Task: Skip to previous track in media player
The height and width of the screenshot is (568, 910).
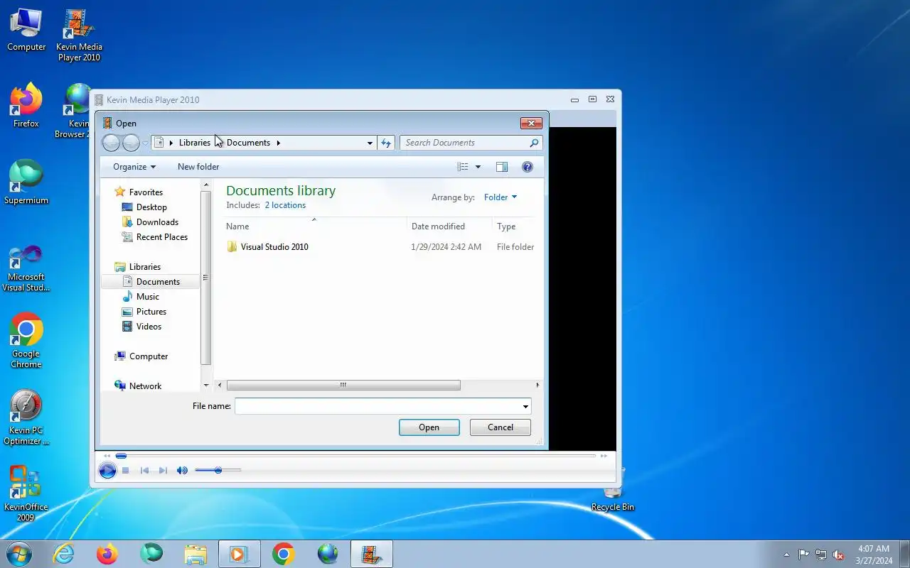Action: click(x=145, y=470)
